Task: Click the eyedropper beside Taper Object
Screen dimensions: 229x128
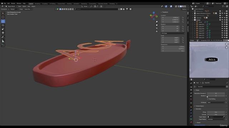Action: click(224, 117)
